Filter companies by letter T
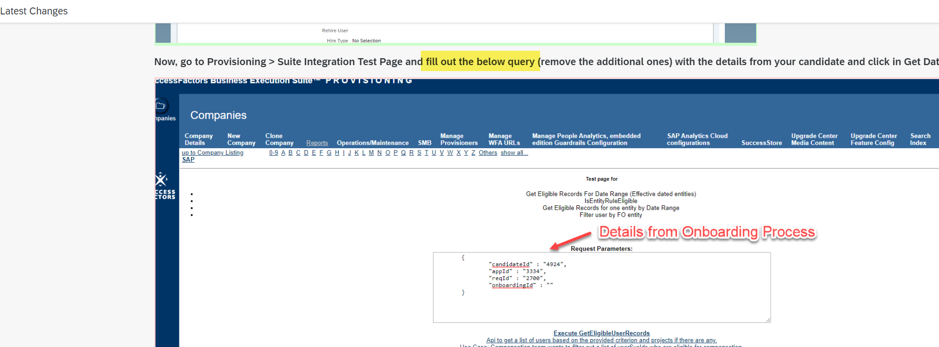Viewport: 939px width, 347px height. point(426,153)
